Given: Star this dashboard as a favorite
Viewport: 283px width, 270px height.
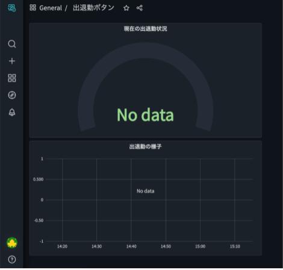Looking at the screenshot, I should pyautogui.click(x=126, y=8).
